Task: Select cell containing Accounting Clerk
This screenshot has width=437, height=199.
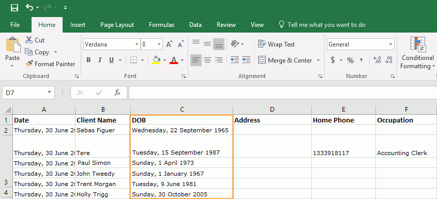Action: pos(406,146)
